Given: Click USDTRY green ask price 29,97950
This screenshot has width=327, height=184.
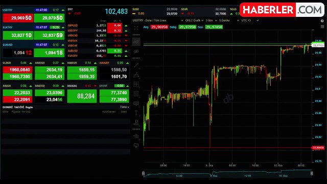Looking at the screenshot, I should (49, 18).
